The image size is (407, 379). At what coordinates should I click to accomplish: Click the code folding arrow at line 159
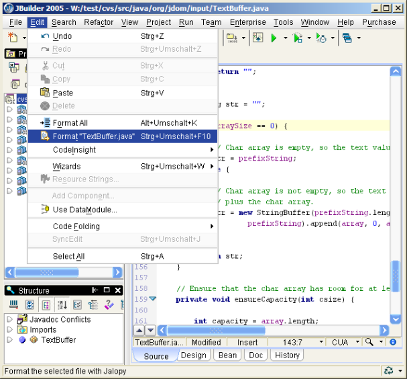[153, 298]
